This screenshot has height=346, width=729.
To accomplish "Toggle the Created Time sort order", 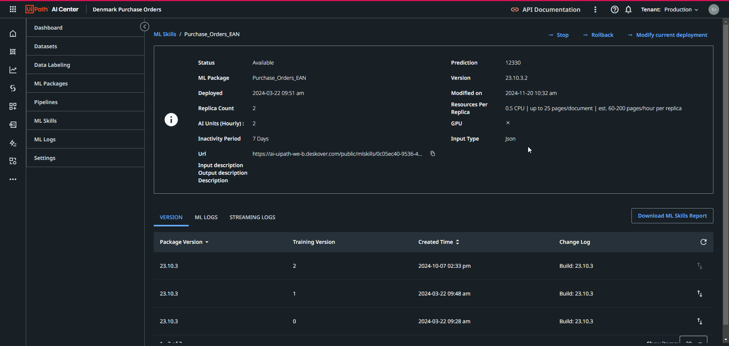I will [x=457, y=242].
